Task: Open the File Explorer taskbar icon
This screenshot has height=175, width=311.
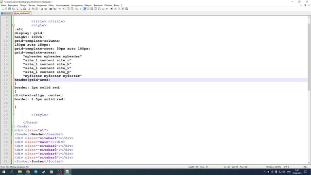Action: pyautogui.click(x=20, y=172)
